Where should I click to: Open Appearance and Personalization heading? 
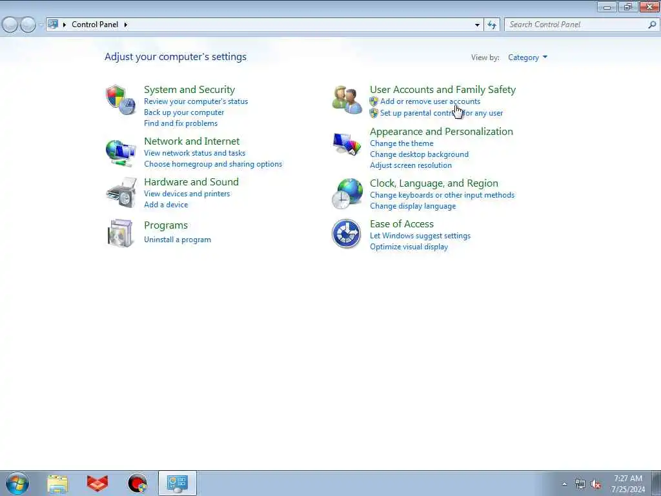[x=442, y=131]
